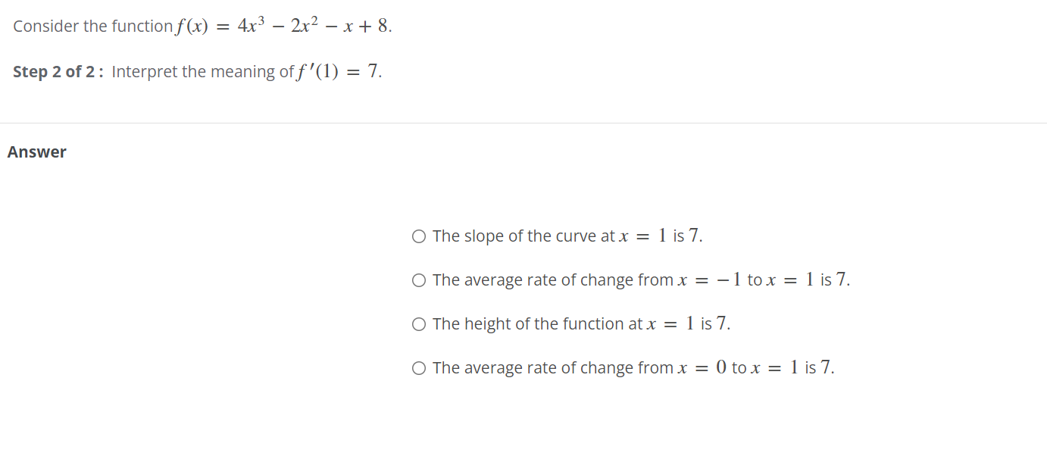This screenshot has height=456, width=1047.
Task: Click the radio button for the second option
Action: (418, 280)
